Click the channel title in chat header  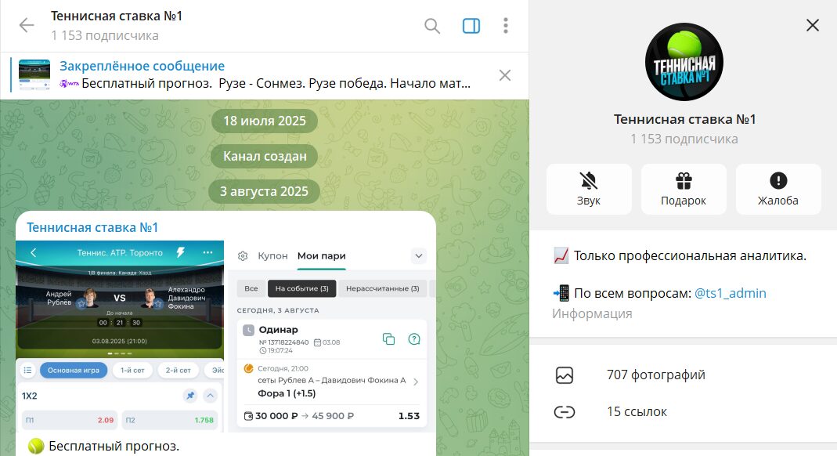pyautogui.click(x=117, y=16)
